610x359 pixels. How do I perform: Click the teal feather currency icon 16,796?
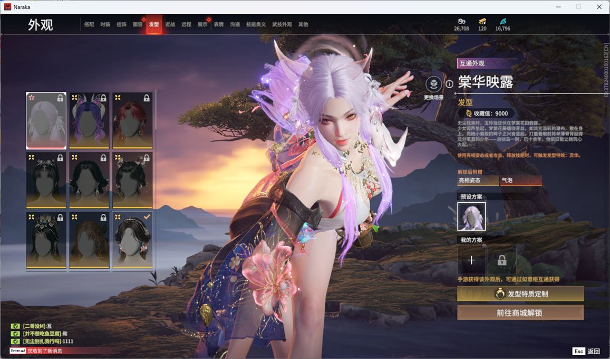tap(503, 22)
